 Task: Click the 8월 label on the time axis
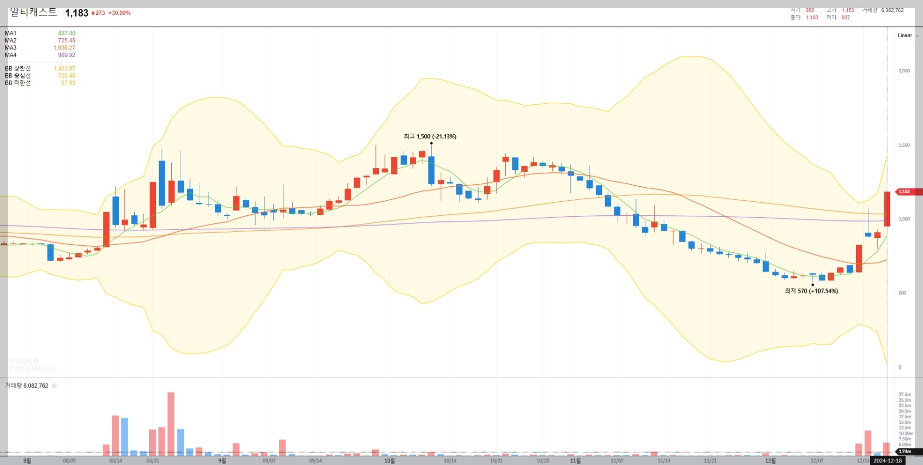click(27, 461)
